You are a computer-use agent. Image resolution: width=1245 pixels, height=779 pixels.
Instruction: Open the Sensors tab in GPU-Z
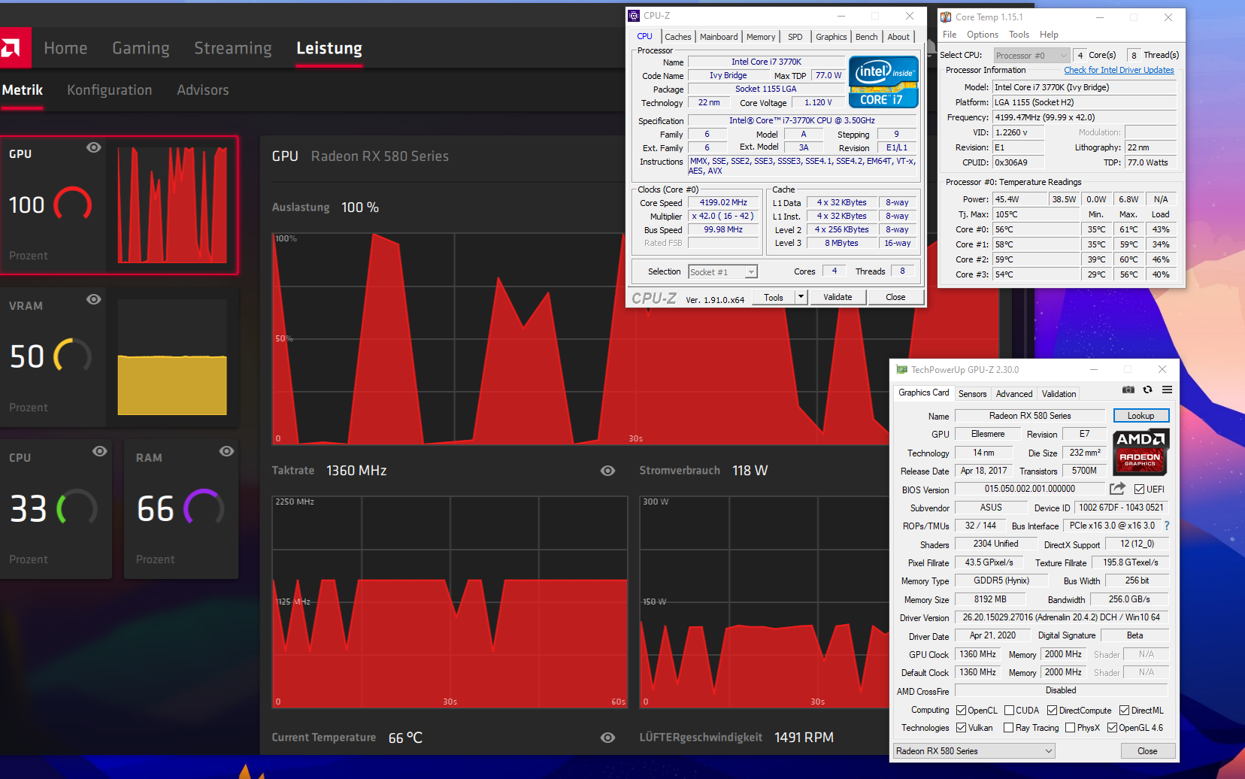tap(972, 394)
